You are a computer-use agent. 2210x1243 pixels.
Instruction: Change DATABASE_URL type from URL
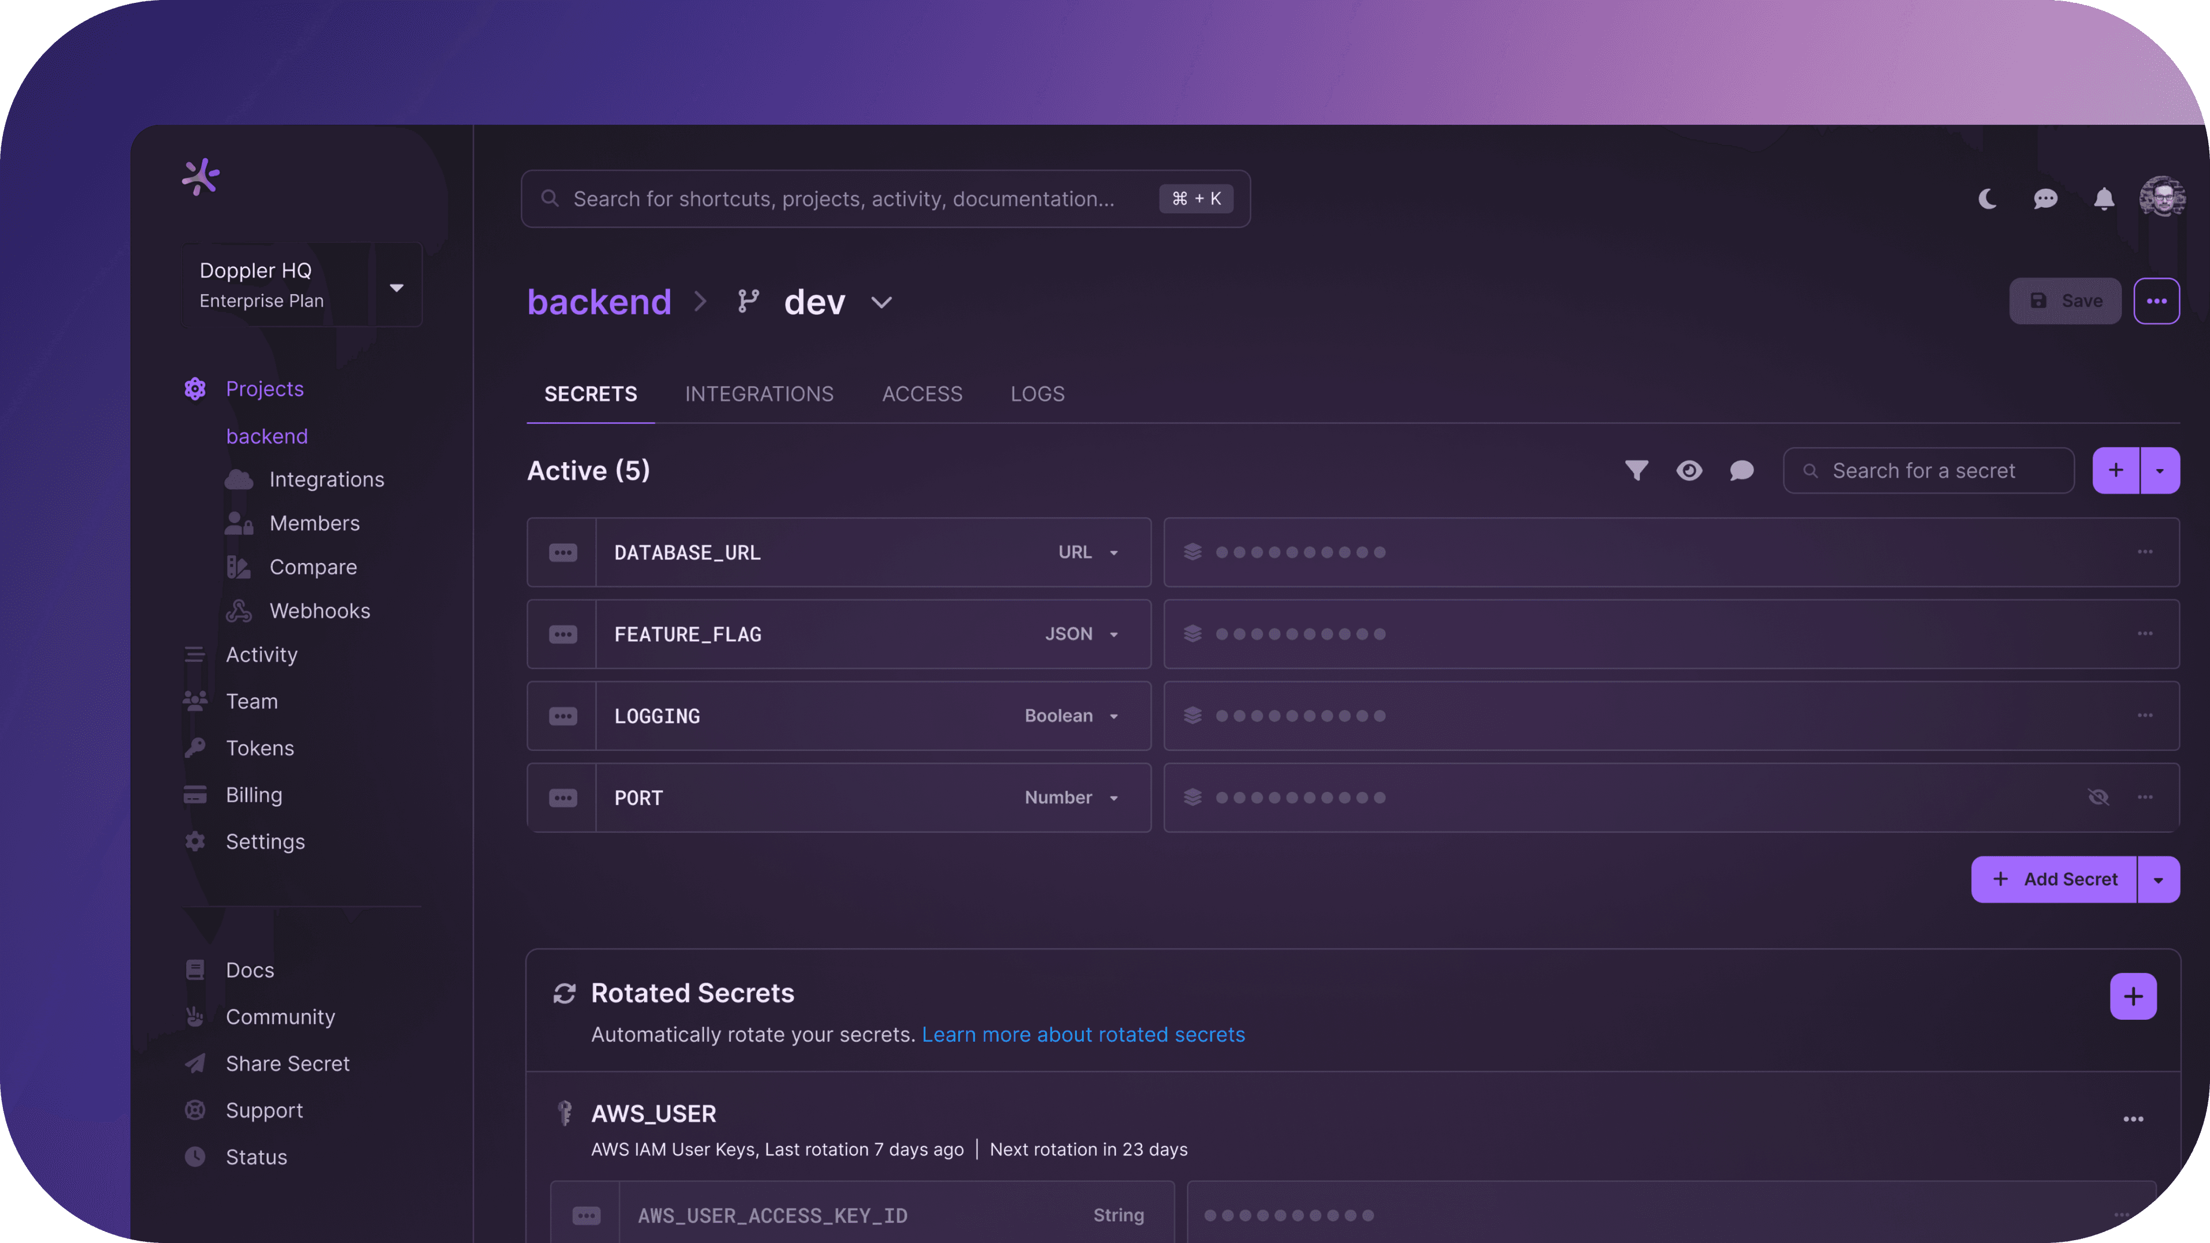(x=1088, y=552)
